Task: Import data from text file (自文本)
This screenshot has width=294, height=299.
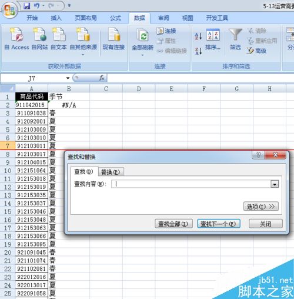Action: click(59, 39)
